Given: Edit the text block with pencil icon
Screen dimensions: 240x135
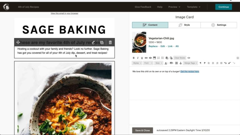Looking at the screenshot, I should click(x=93, y=42).
